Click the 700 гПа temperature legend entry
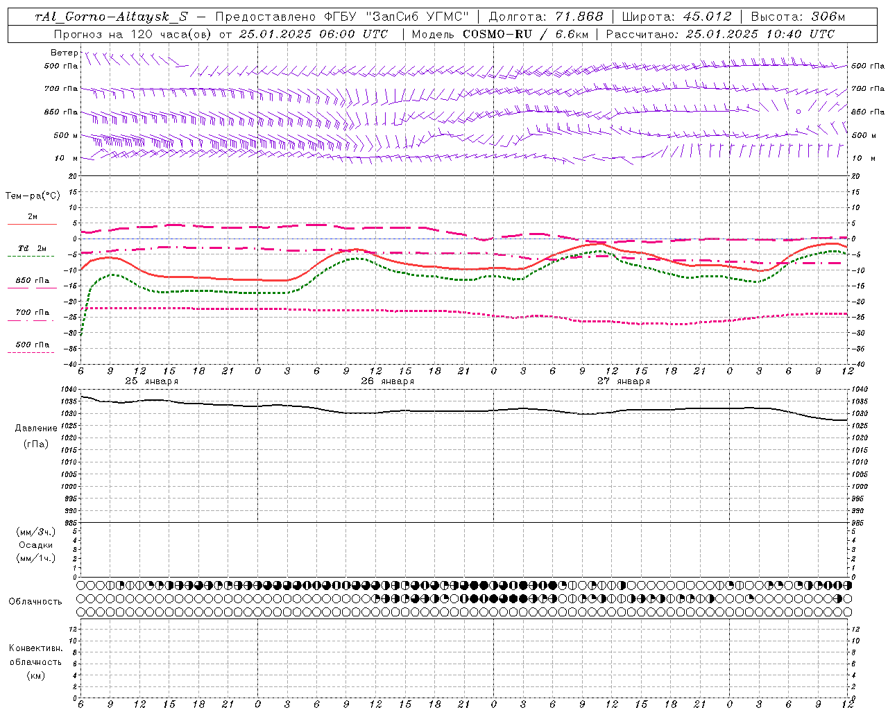 pos(33,312)
